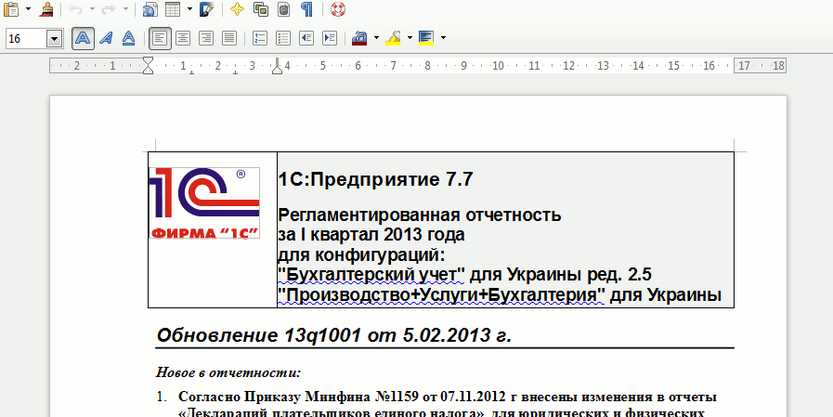The height and width of the screenshot is (417, 833).
Task: Center-align text with Centered button
Action: tap(184, 38)
